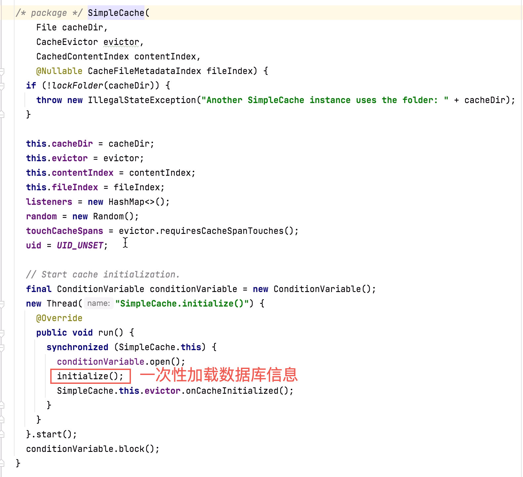523x477 pixels.
Task: Click the red-boxed initialize() call
Action: (x=90, y=376)
